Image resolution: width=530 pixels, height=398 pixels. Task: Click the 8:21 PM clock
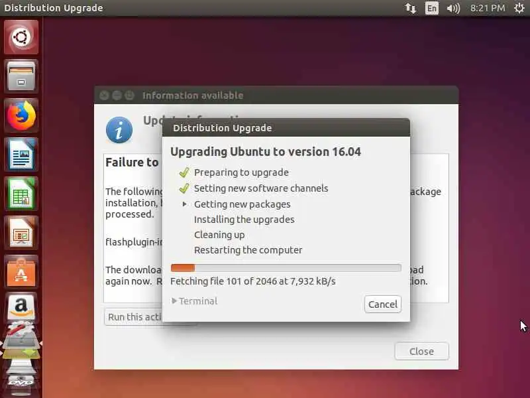[x=488, y=8]
